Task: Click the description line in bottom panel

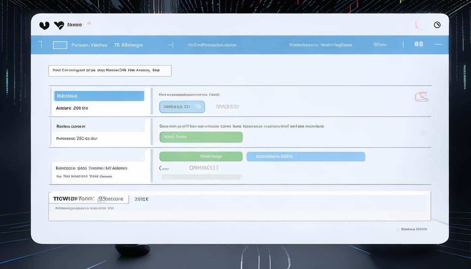Action: click(x=84, y=208)
